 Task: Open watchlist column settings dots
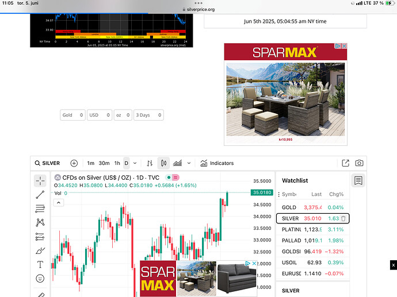[278, 194]
